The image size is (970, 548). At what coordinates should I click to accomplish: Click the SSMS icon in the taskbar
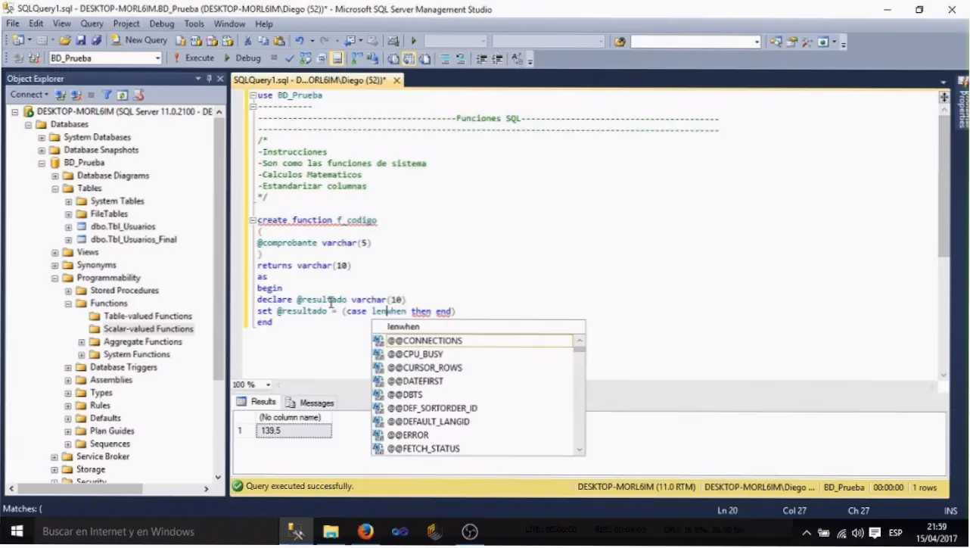pyautogui.click(x=296, y=531)
